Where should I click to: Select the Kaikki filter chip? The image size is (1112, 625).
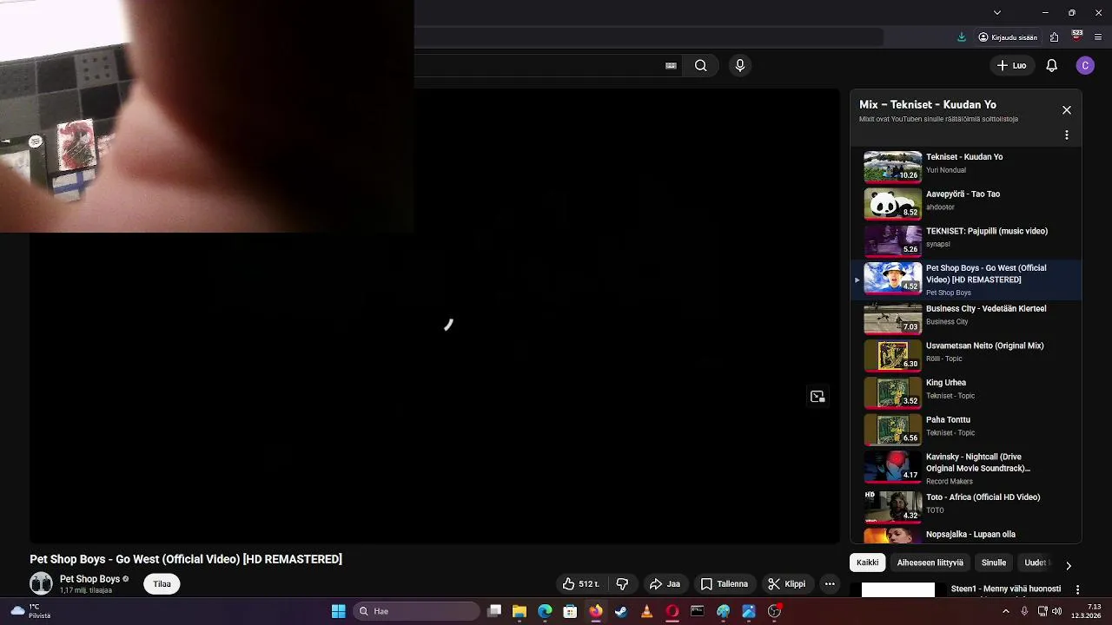point(867,562)
